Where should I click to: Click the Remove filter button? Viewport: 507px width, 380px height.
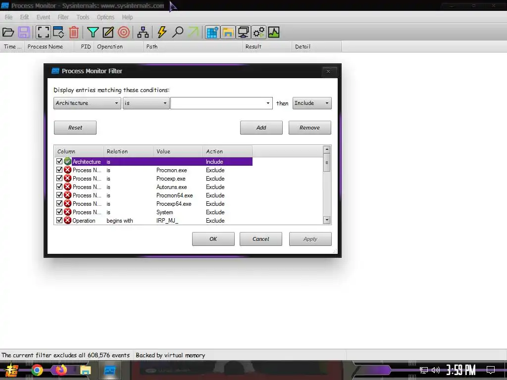click(x=310, y=128)
